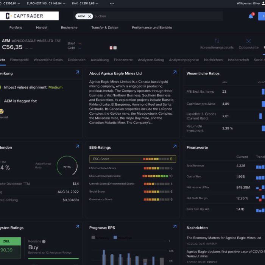Click the Cost of Rev. trend chart

[x=260, y=178]
